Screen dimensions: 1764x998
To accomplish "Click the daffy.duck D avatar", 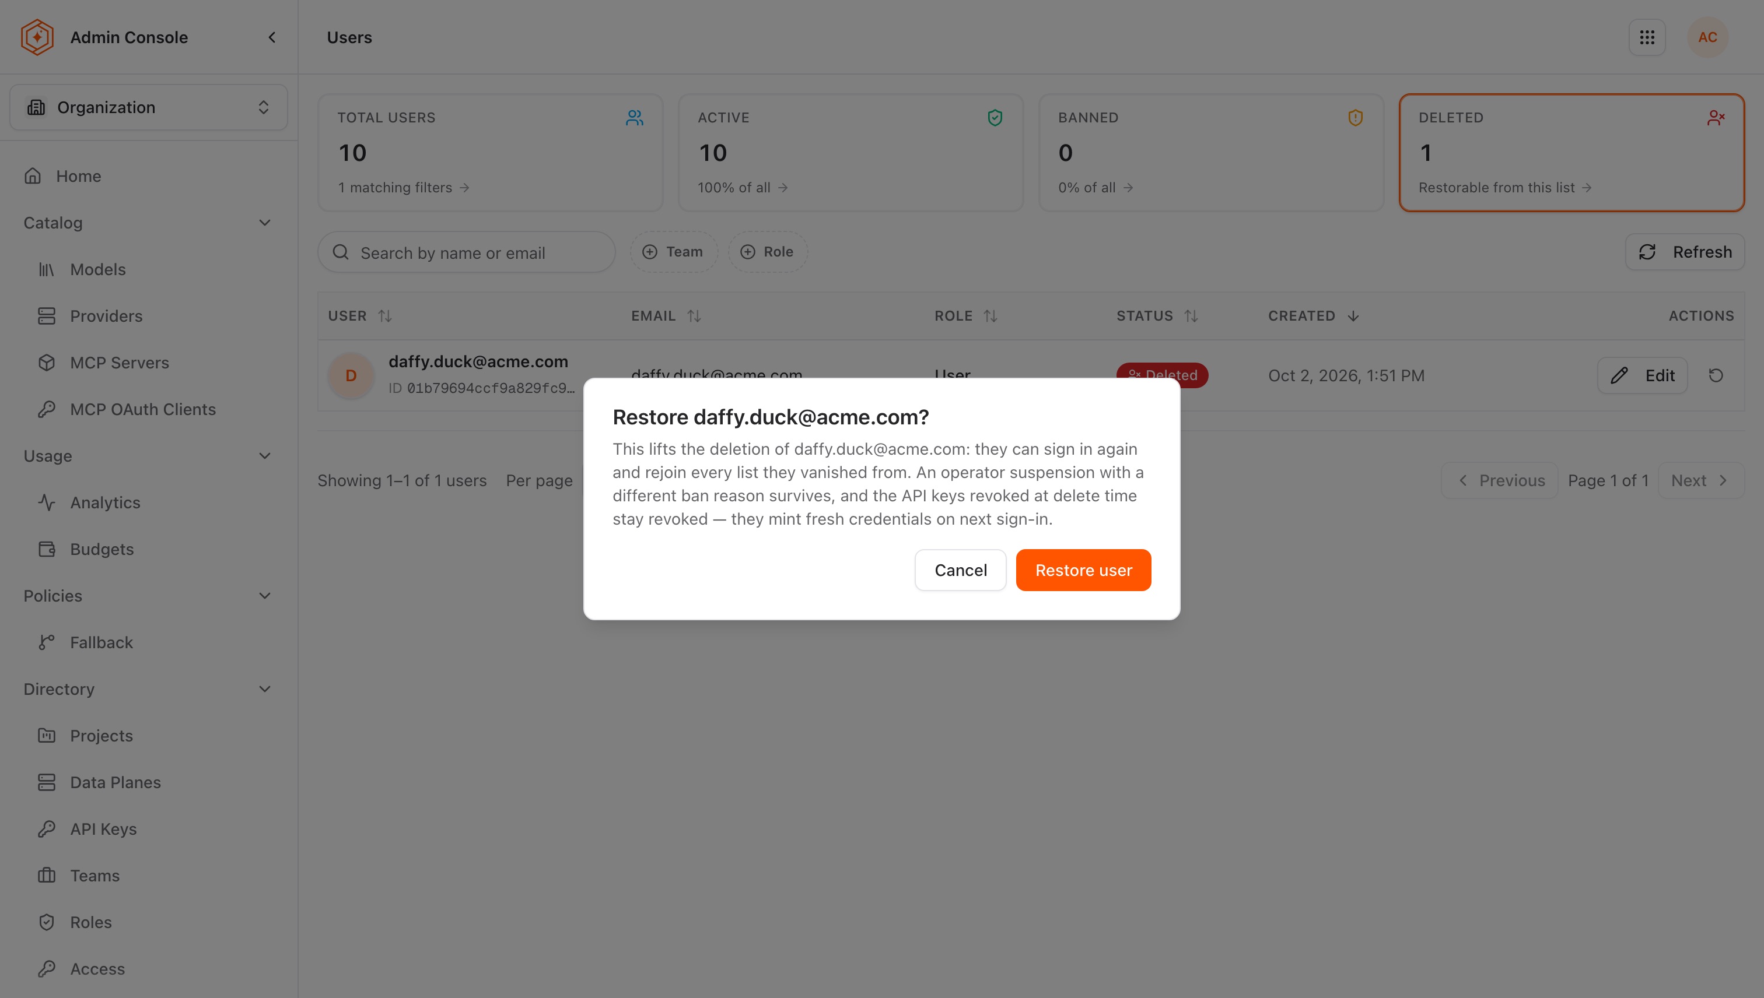I will [x=351, y=375].
